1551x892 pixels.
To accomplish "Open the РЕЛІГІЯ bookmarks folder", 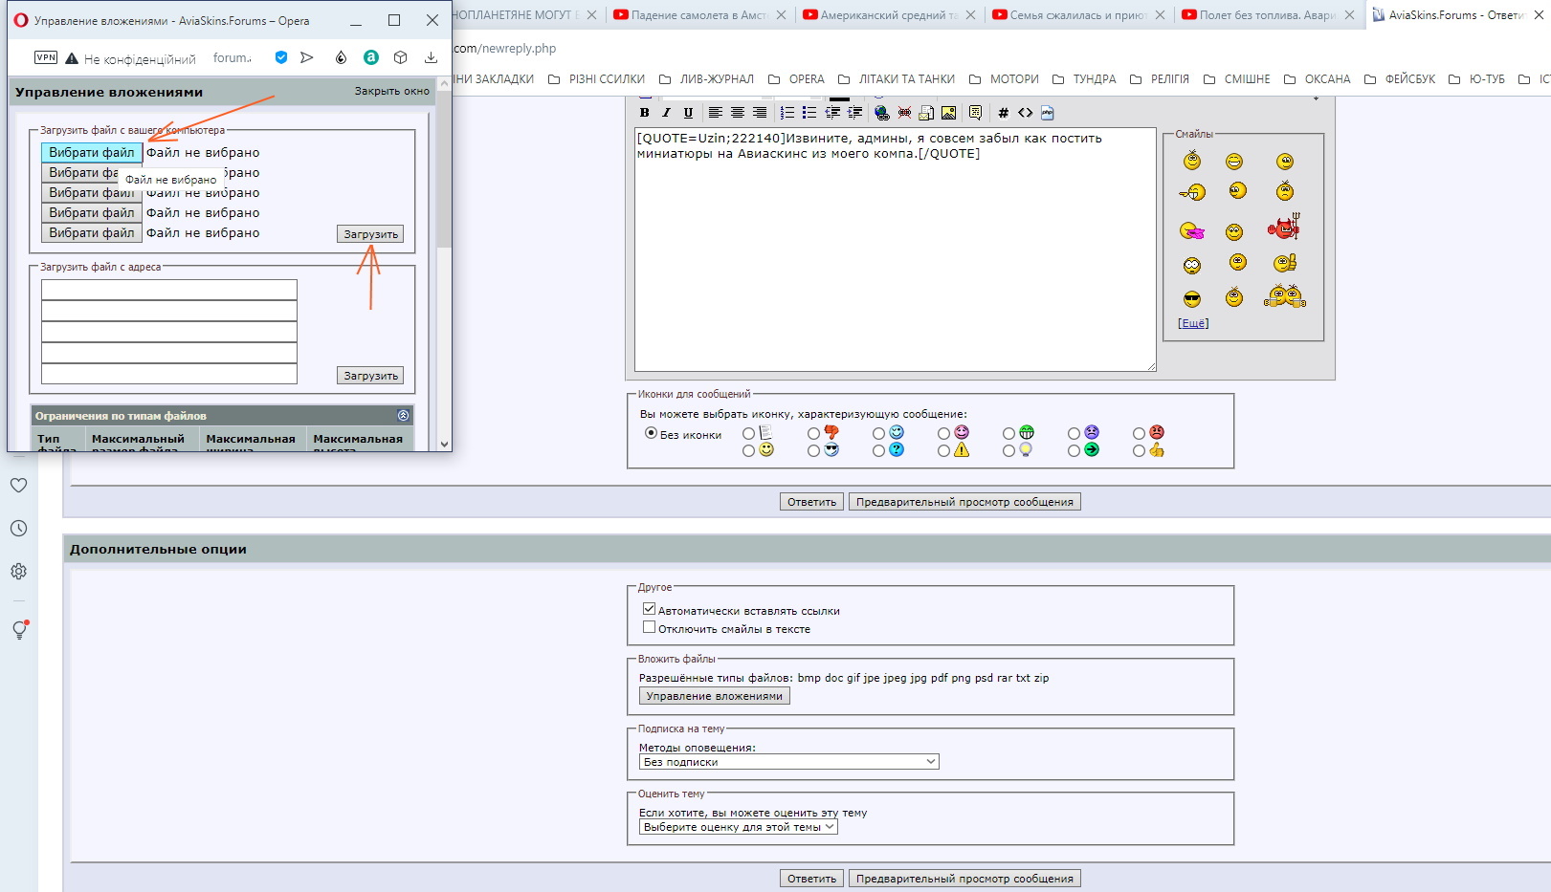I will tap(1160, 79).
